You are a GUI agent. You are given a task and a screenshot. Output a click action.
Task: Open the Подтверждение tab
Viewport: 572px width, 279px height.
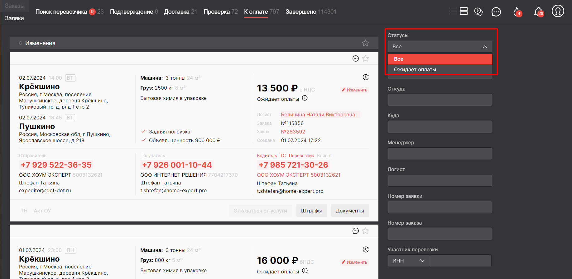tap(132, 12)
